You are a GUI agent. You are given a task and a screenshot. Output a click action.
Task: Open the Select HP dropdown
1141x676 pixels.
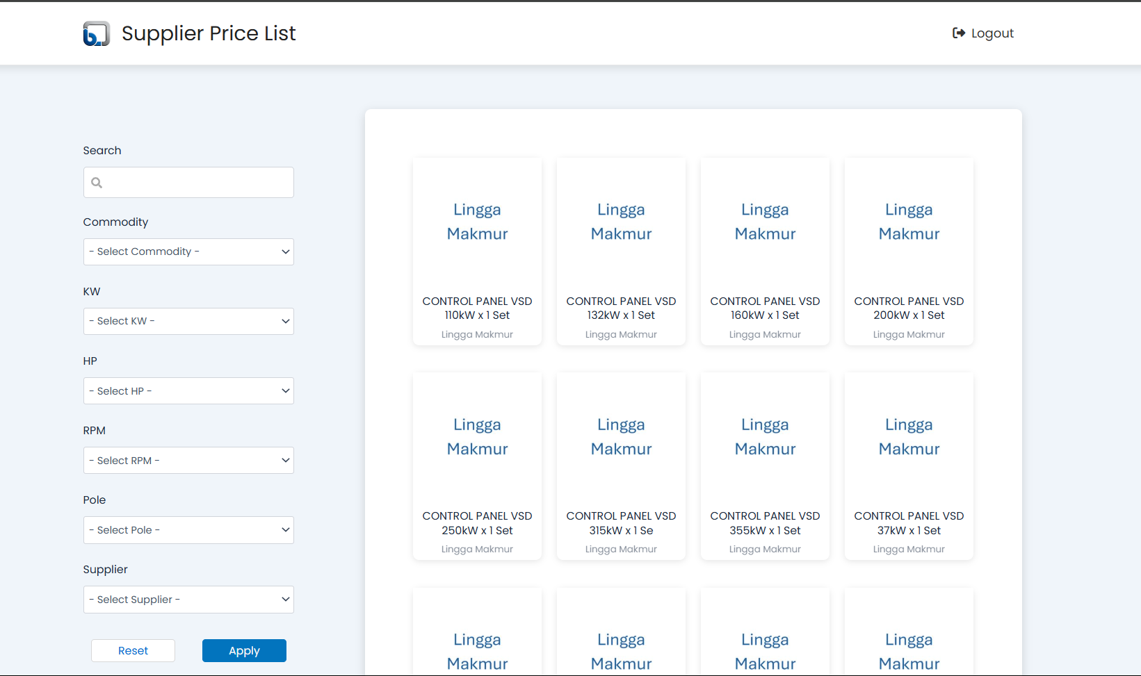point(188,391)
